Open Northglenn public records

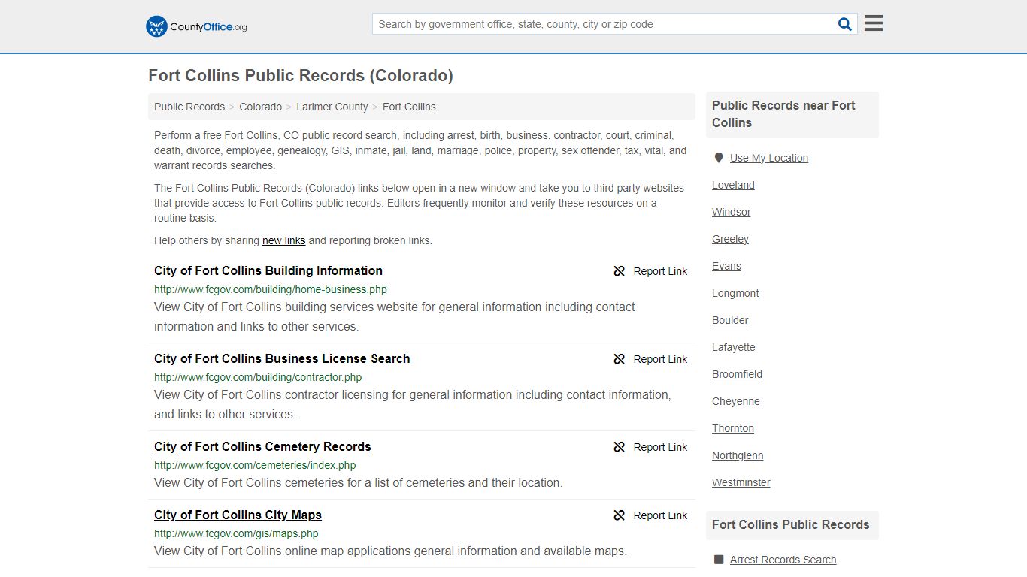coord(738,455)
